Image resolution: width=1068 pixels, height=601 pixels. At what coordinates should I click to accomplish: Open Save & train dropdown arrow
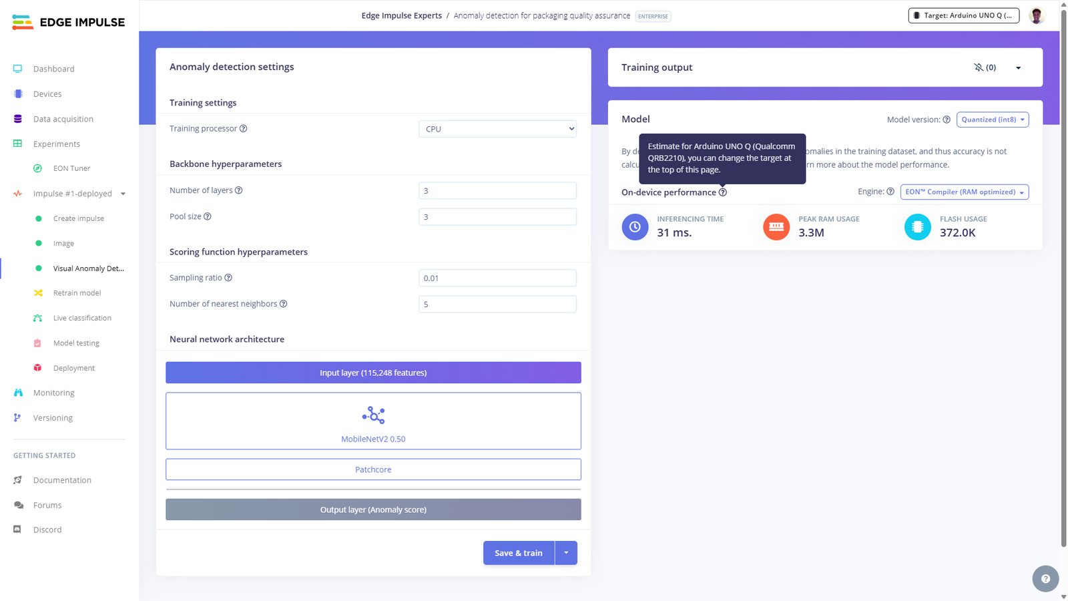pos(566,553)
